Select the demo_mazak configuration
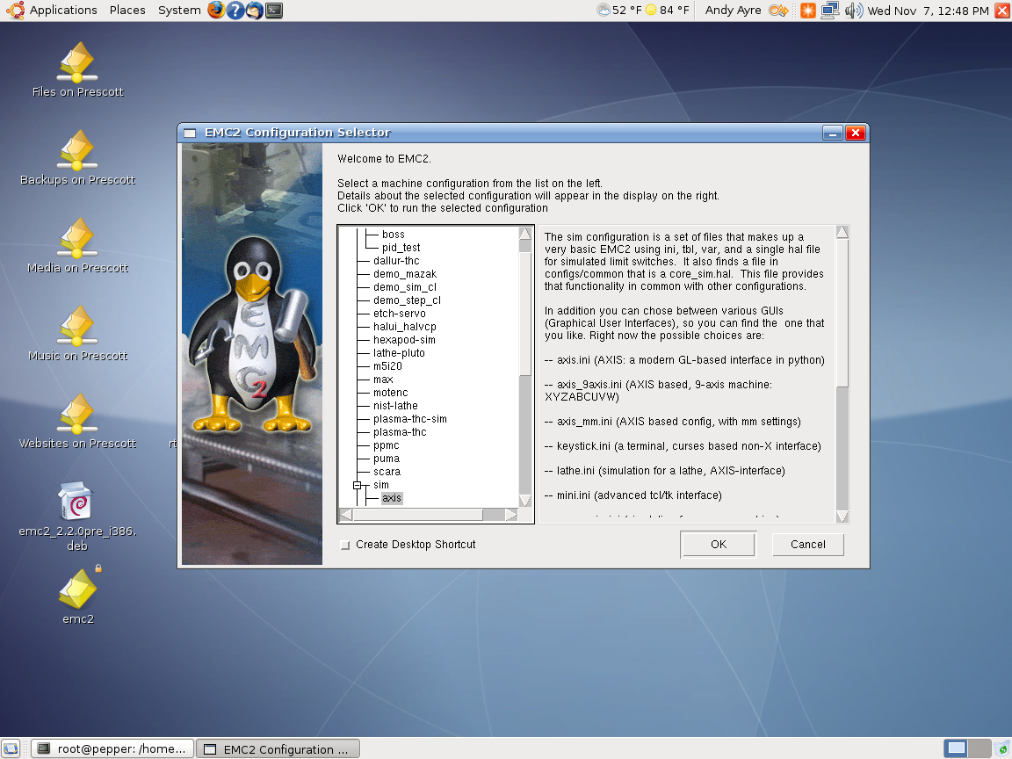 point(405,274)
